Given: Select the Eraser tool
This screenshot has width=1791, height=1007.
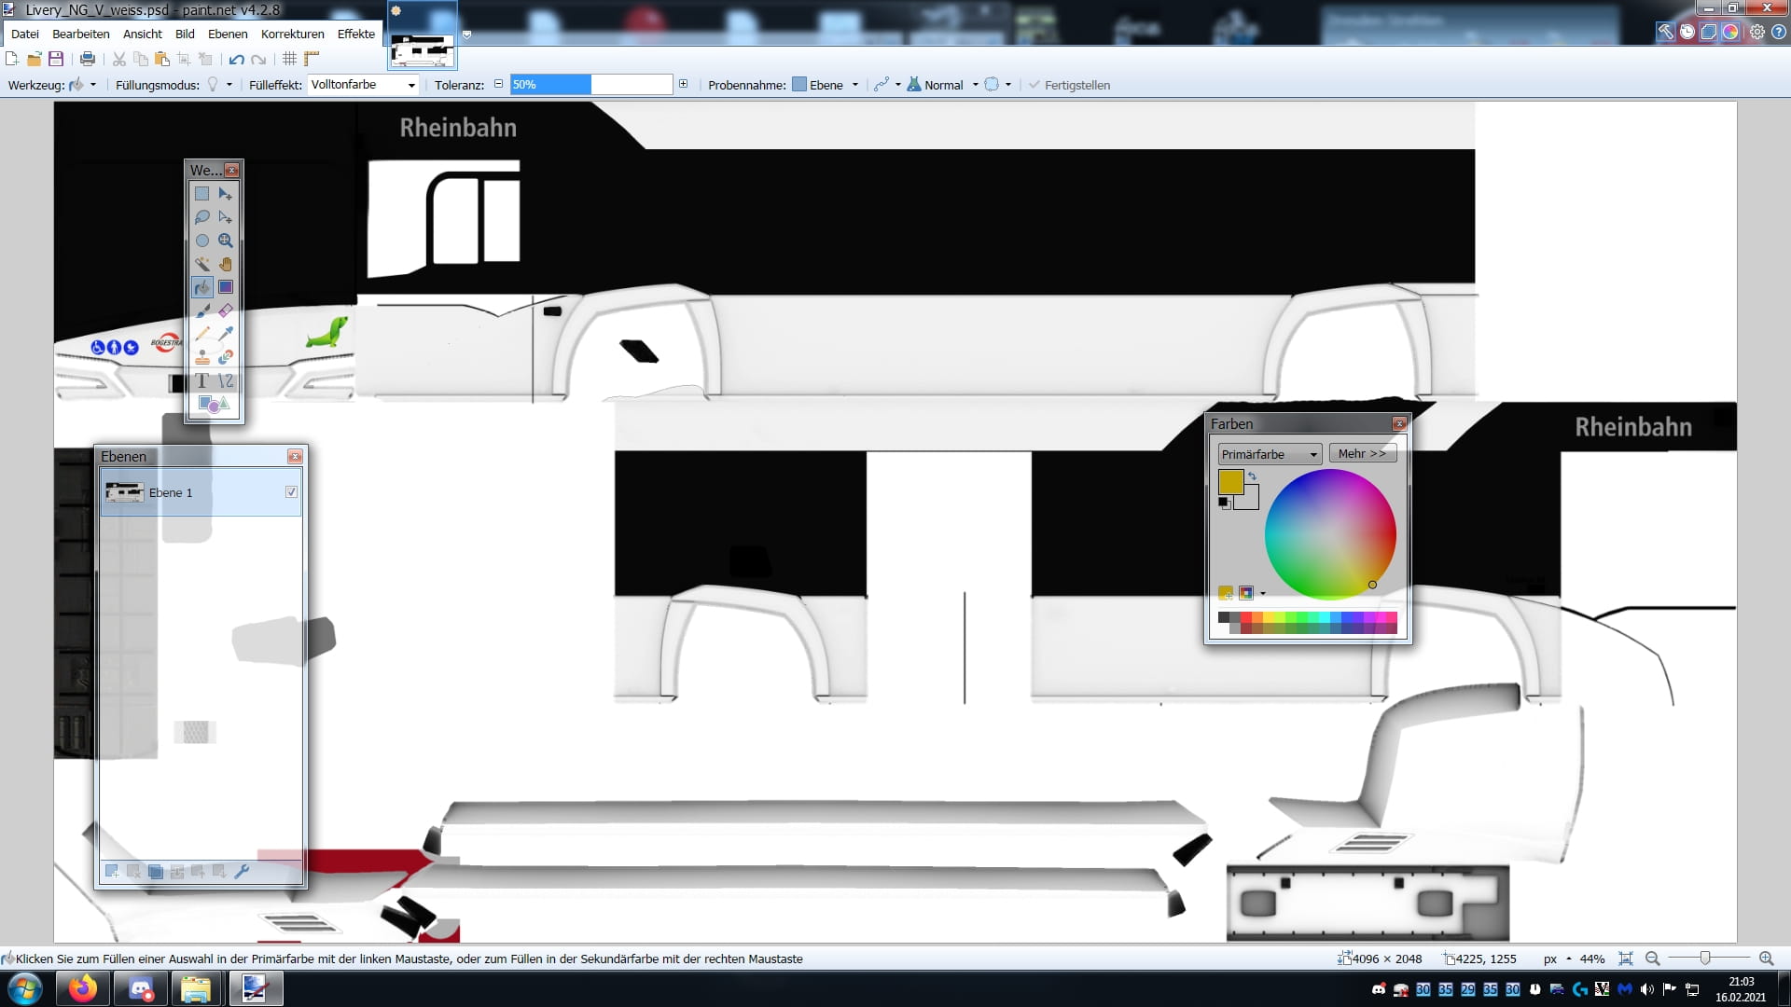Looking at the screenshot, I should (x=226, y=310).
